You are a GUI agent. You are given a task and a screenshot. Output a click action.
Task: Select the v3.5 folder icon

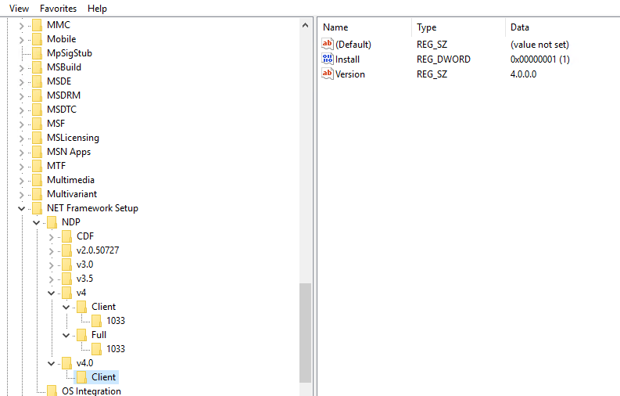tap(66, 279)
